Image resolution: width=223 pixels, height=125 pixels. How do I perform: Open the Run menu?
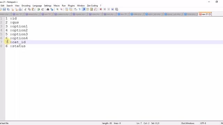64,6
